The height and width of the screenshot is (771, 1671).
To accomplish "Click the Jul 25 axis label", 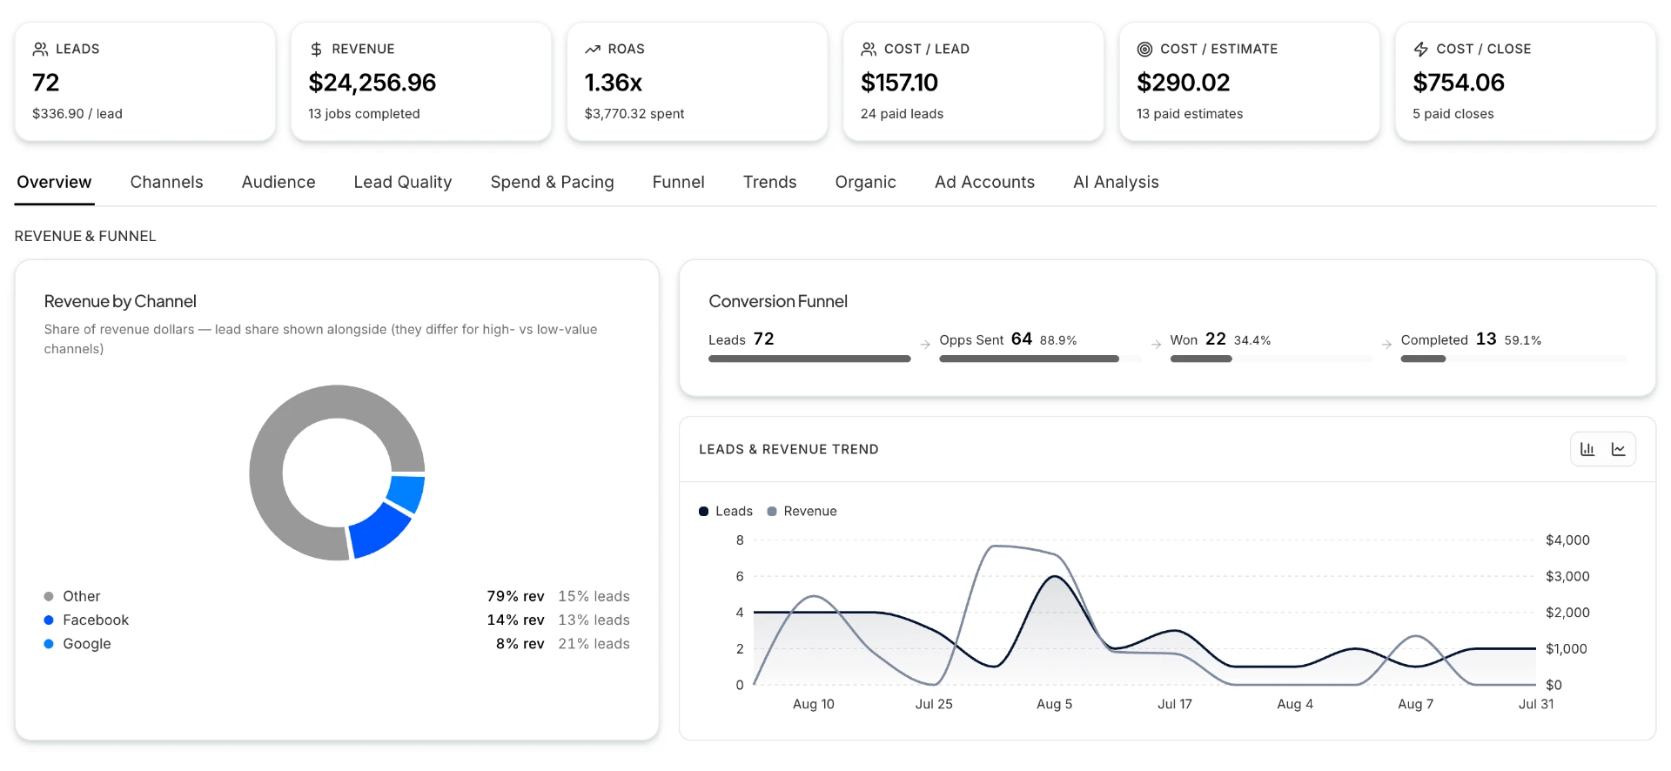I will (x=934, y=704).
